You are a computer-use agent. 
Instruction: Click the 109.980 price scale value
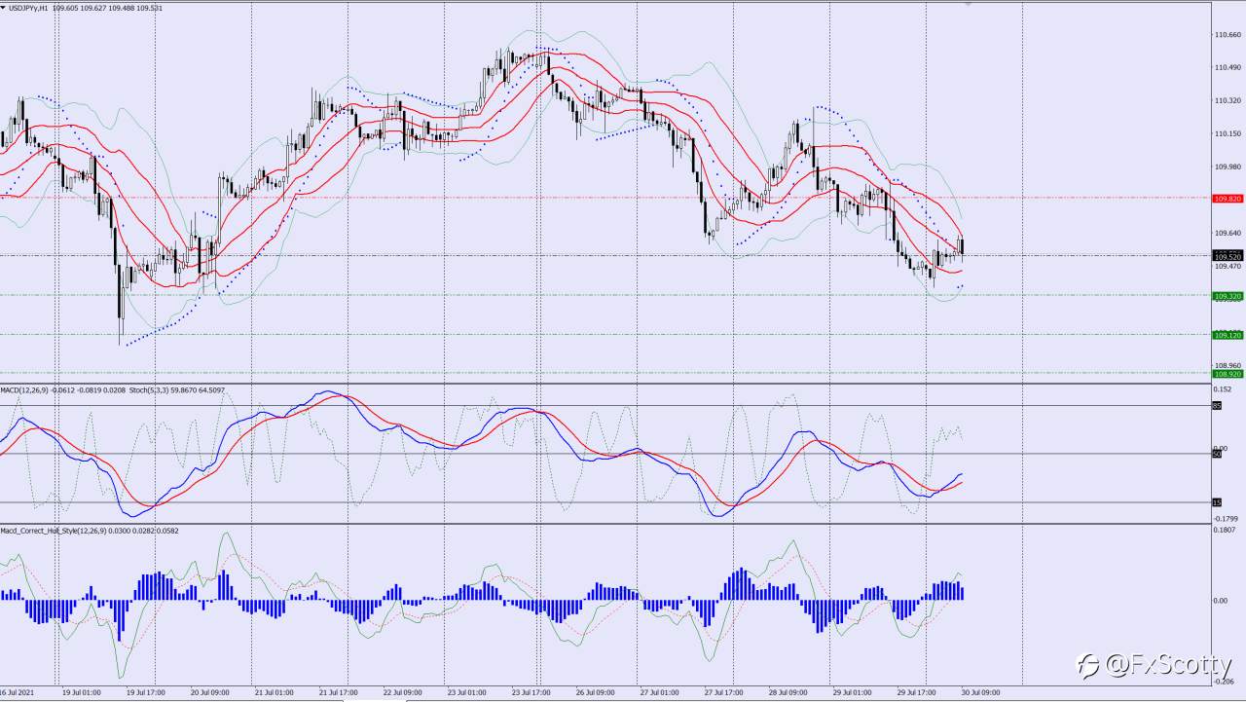coord(1227,167)
